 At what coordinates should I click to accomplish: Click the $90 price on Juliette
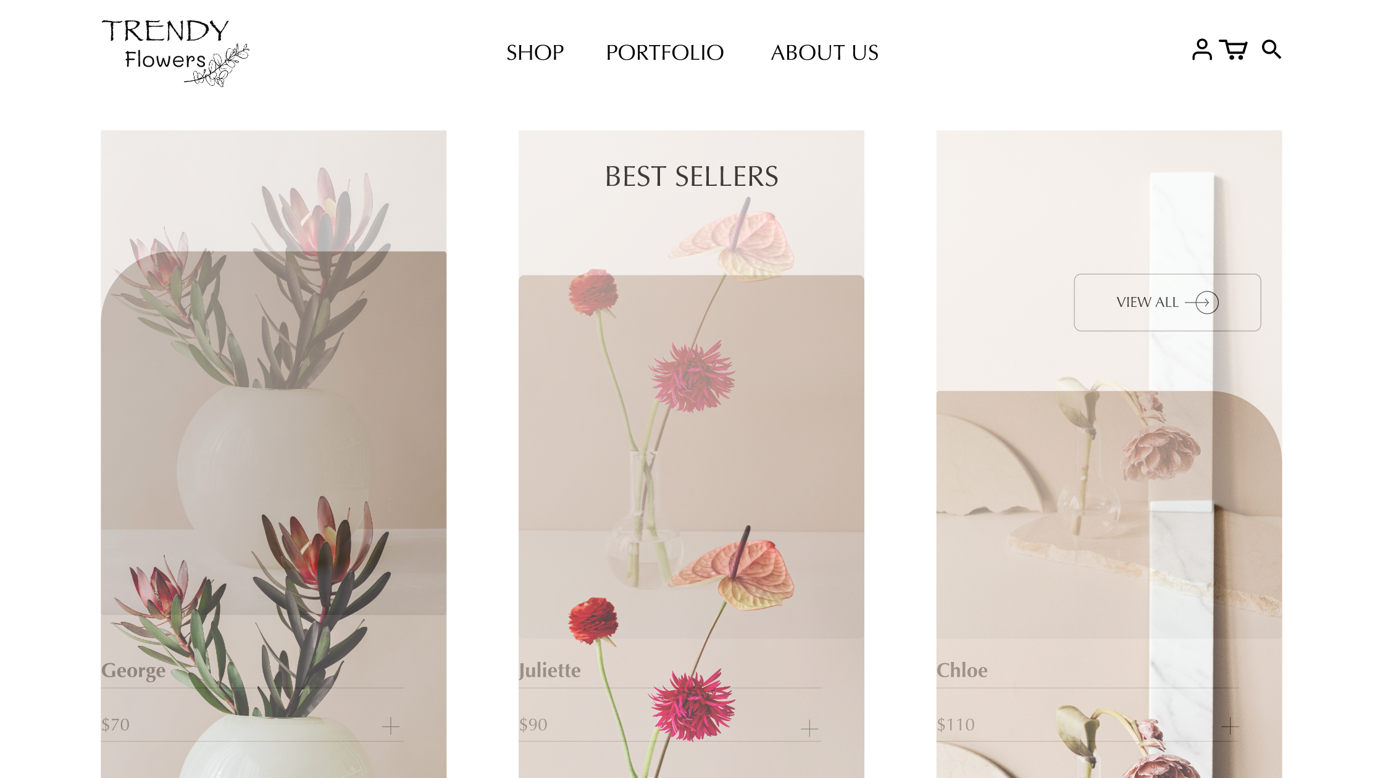[x=533, y=725]
